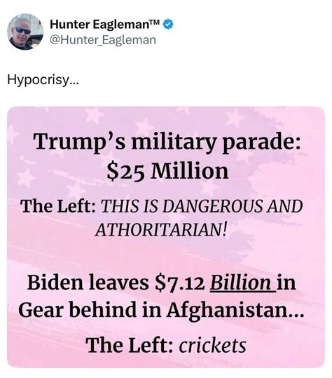Click the TM symbol after Eagleman

coord(155,22)
